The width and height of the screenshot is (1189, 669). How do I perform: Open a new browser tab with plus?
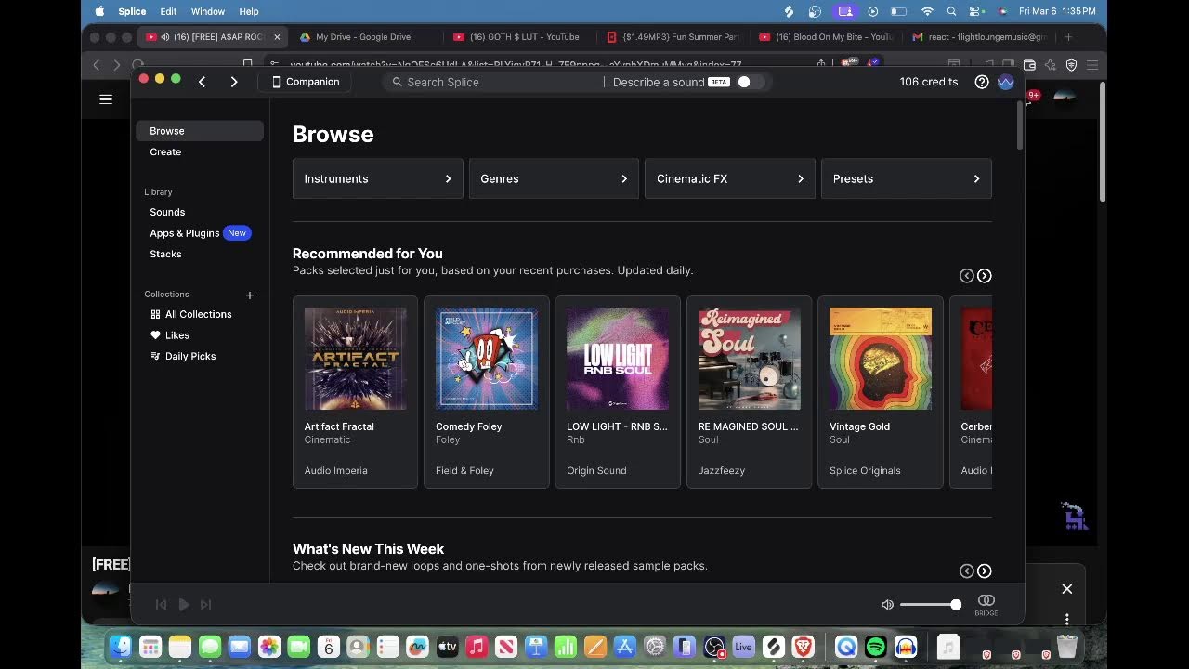click(1068, 37)
